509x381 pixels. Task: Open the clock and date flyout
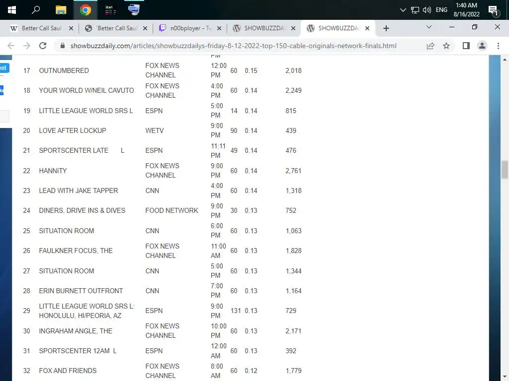[466, 10]
